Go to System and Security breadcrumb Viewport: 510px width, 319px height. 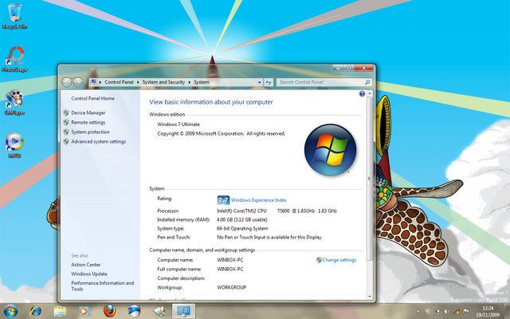click(163, 82)
